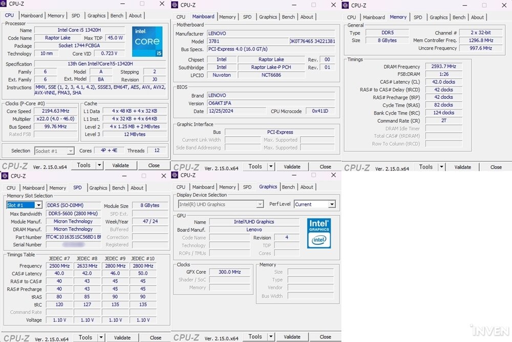Click the Close button at the bottom of the Graphics window

coord(325,337)
